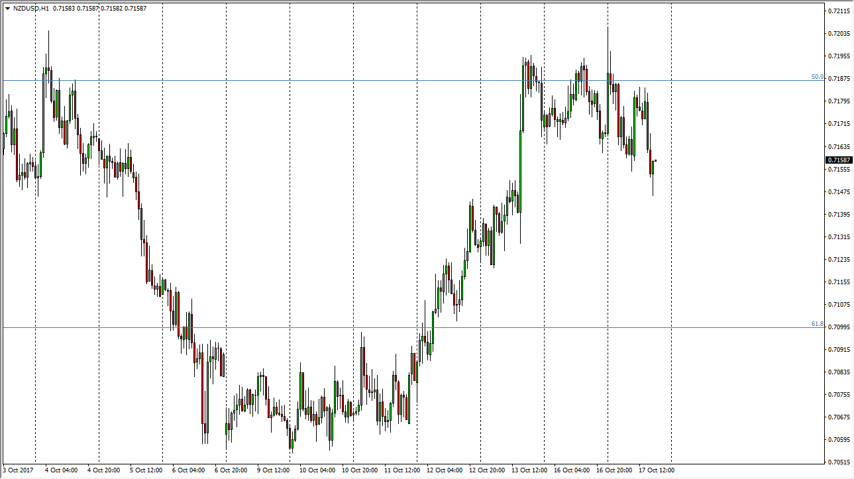
Task: Click the 4 Oct 20:00 time label
Action: click(103, 470)
